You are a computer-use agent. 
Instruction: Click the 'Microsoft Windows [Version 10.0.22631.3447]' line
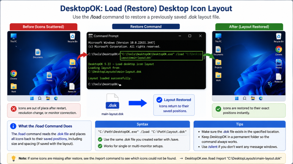122,43
